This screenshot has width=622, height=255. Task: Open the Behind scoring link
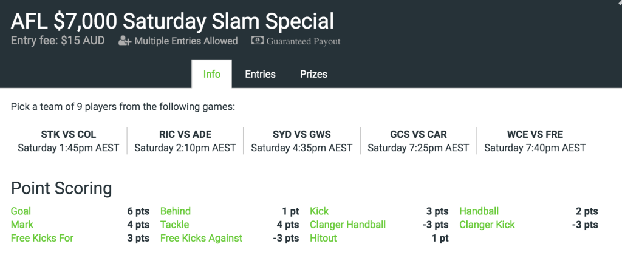click(x=176, y=211)
